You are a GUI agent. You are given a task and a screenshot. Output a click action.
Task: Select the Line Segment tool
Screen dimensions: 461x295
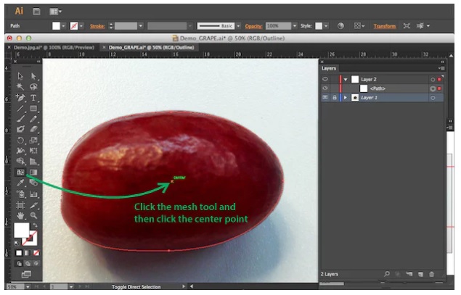tap(20, 108)
